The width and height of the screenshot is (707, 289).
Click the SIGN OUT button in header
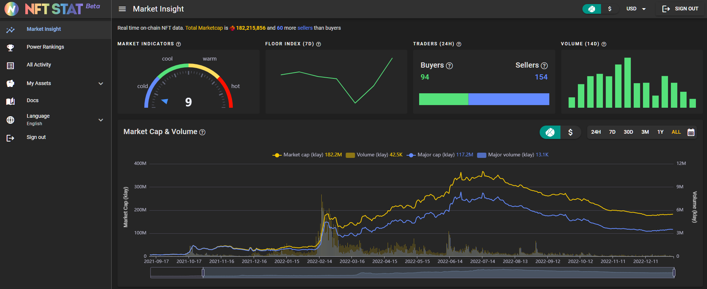click(680, 9)
